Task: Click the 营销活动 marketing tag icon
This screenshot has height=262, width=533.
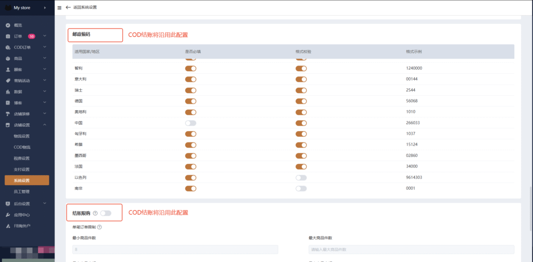Action: pyautogui.click(x=8, y=81)
